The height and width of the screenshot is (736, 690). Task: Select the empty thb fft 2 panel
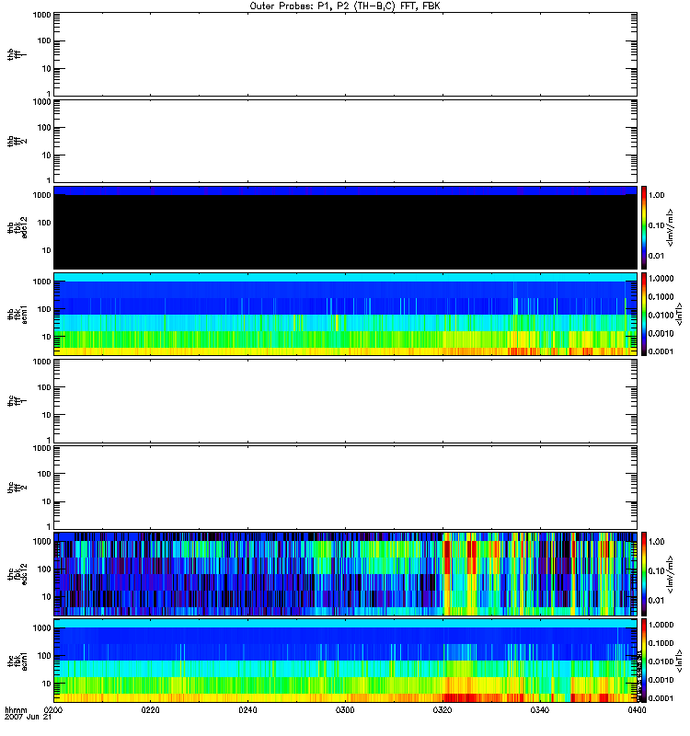tap(345, 140)
